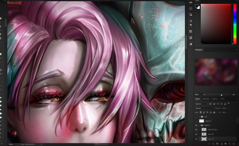Hide the texture group

196,125
